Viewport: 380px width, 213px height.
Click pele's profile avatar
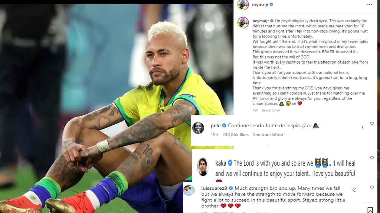point(198,128)
